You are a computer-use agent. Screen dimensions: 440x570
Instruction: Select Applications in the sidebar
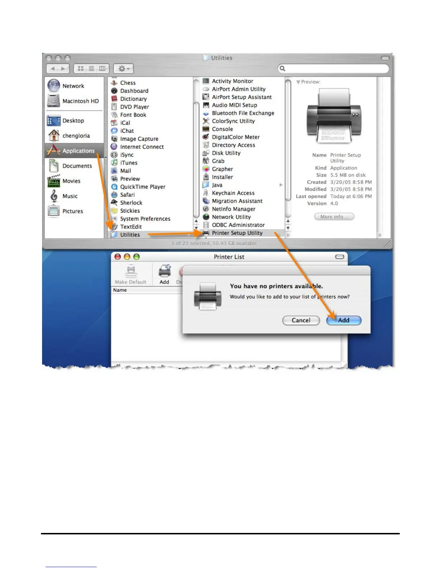coord(74,151)
